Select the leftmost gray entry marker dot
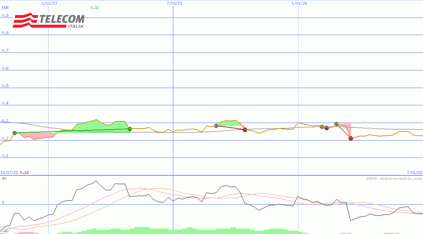This screenshot has width=423, height=234. 14,133
